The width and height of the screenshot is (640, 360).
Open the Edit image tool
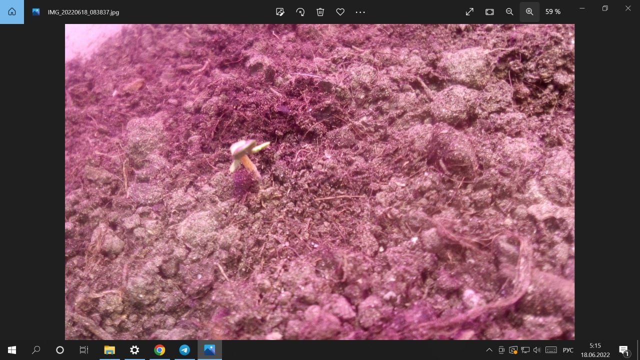(280, 12)
